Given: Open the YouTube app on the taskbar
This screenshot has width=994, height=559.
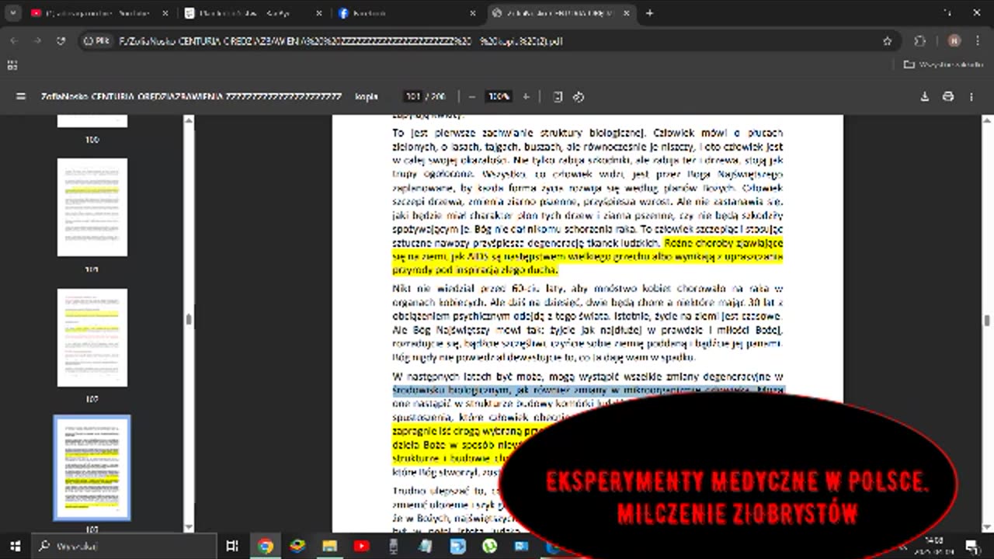Looking at the screenshot, I should pos(361,546).
